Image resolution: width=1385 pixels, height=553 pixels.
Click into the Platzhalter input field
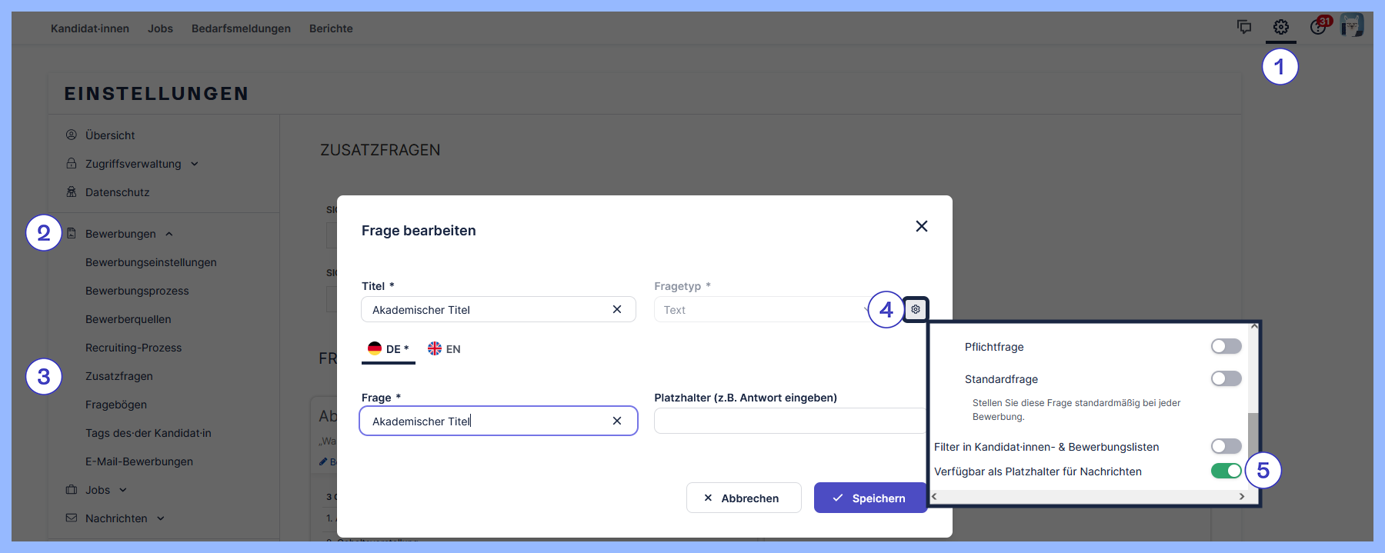point(789,421)
